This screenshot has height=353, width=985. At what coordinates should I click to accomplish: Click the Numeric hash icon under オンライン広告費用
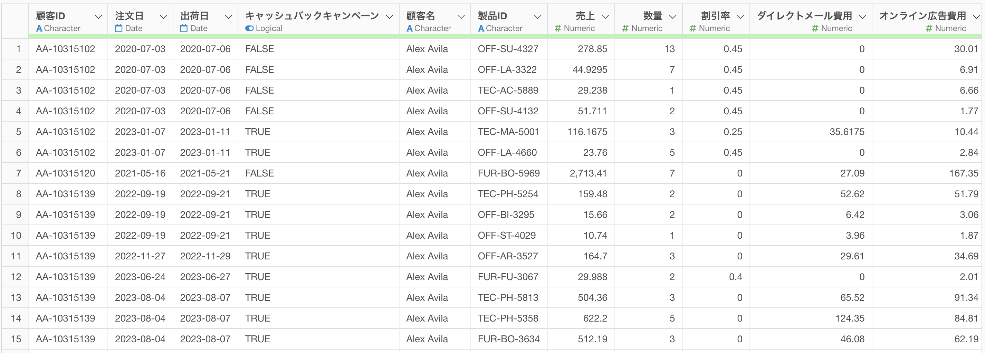(929, 28)
